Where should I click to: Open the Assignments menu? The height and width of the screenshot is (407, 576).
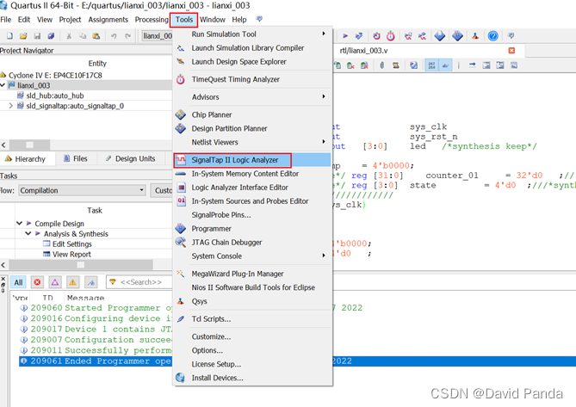click(x=108, y=20)
